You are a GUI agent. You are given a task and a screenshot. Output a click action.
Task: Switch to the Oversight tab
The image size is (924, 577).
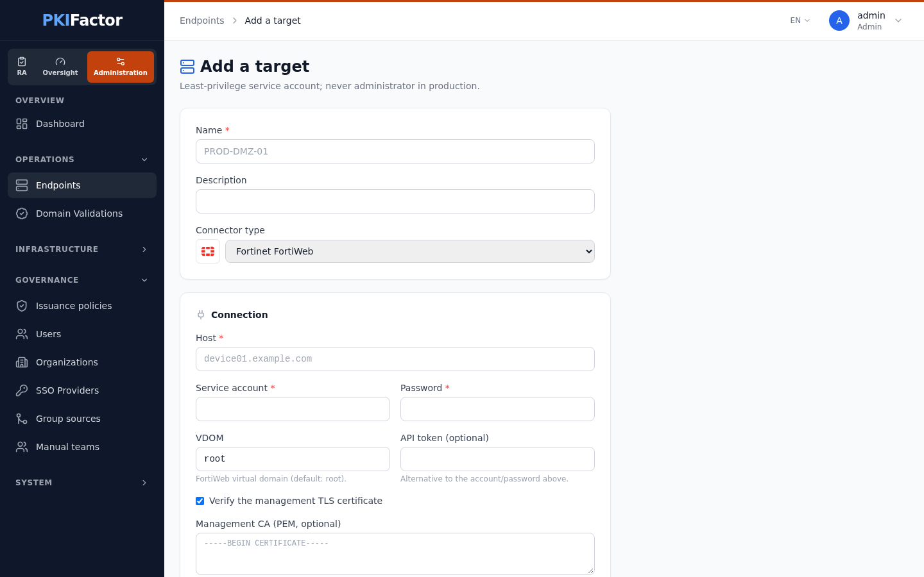click(x=60, y=67)
